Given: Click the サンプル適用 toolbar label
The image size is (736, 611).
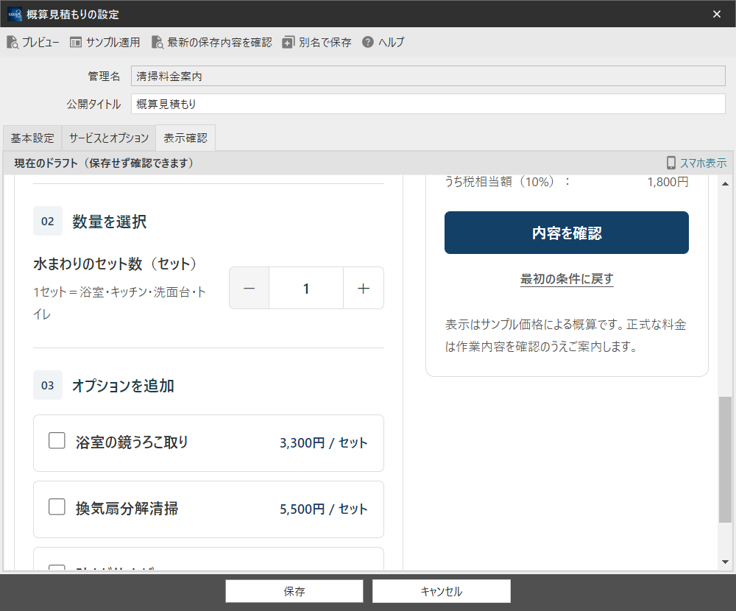Looking at the screenshot, I should pos(113,42).
